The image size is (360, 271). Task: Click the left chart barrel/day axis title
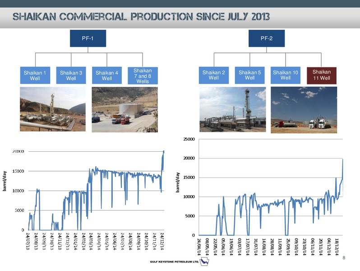pos(5,181)
